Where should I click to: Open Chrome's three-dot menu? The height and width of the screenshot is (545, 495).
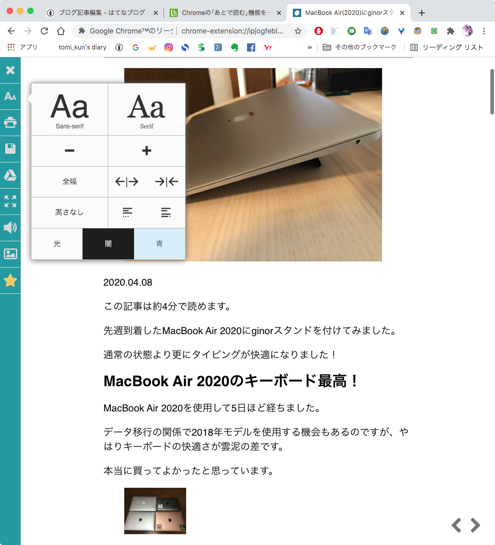pyautogui.click(x=484, y=31)
